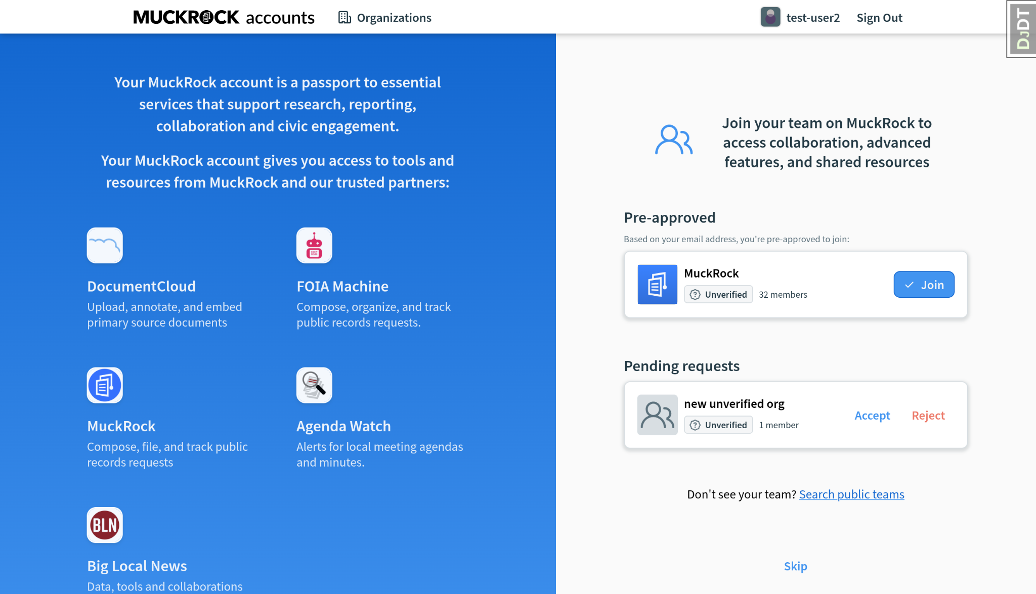The image size is (1036, 594).
Task: Open the Agenda Watch heading
Action: pos(343,426)
